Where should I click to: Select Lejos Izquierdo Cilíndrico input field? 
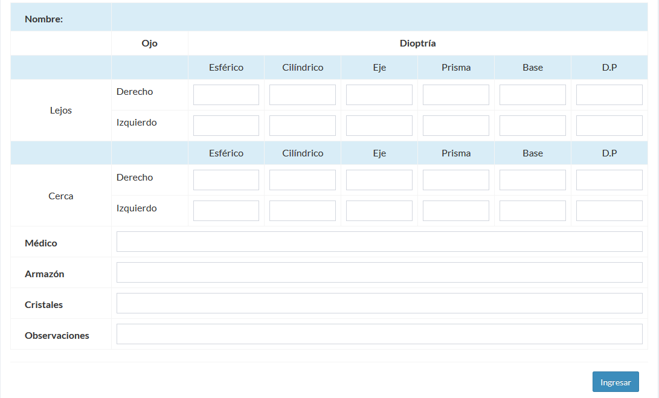click(303, 126)
